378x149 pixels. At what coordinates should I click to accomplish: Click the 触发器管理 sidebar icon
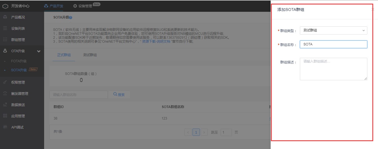[x=5, y=93]
